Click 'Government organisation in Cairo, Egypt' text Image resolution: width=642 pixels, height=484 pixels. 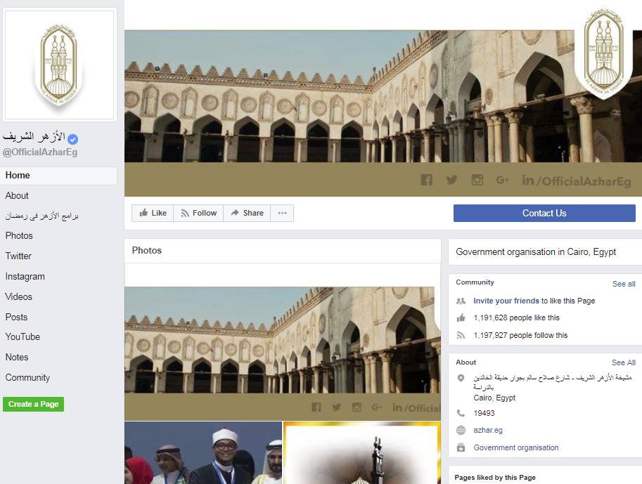[536, 252]
